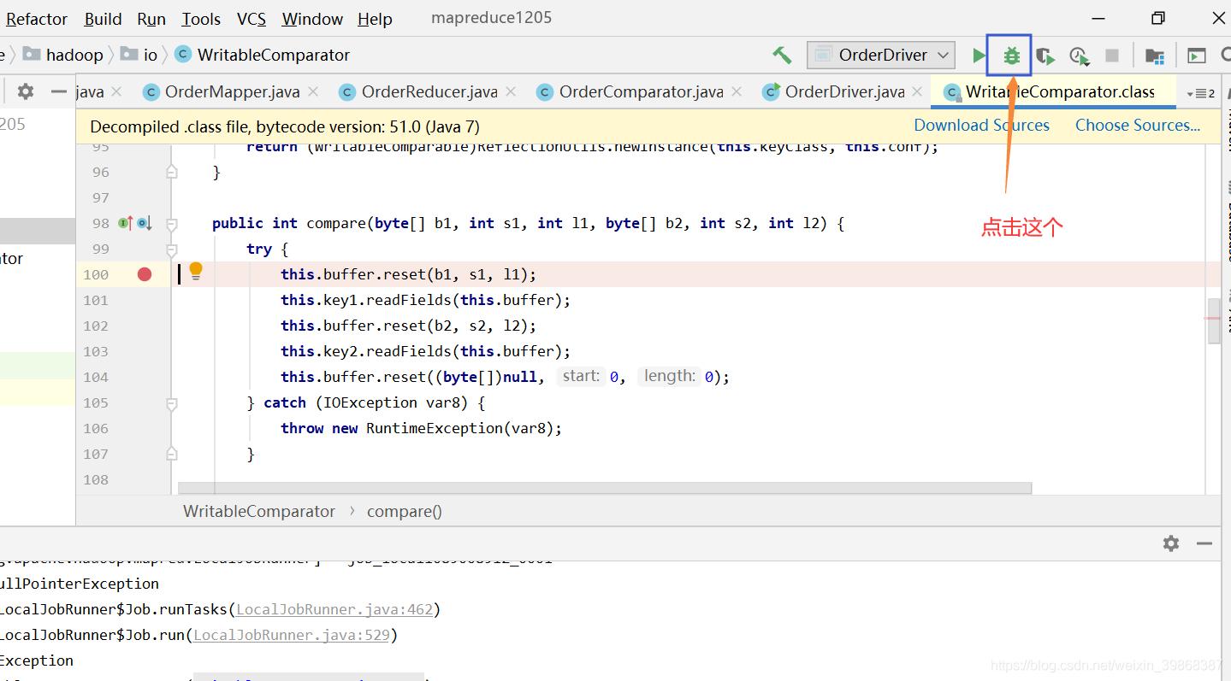
Task: Click the Download Sources link
Action: coord(981,125)
